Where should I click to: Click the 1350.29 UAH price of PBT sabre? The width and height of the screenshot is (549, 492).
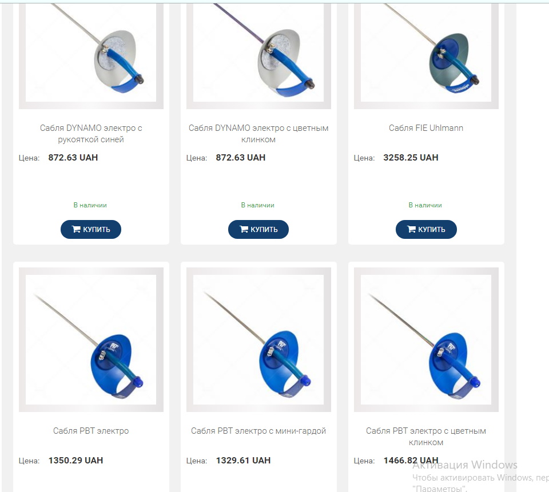click(x=75, y=460)
